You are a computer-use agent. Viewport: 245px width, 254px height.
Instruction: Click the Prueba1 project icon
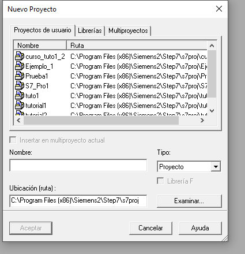(x=20, y=76)
